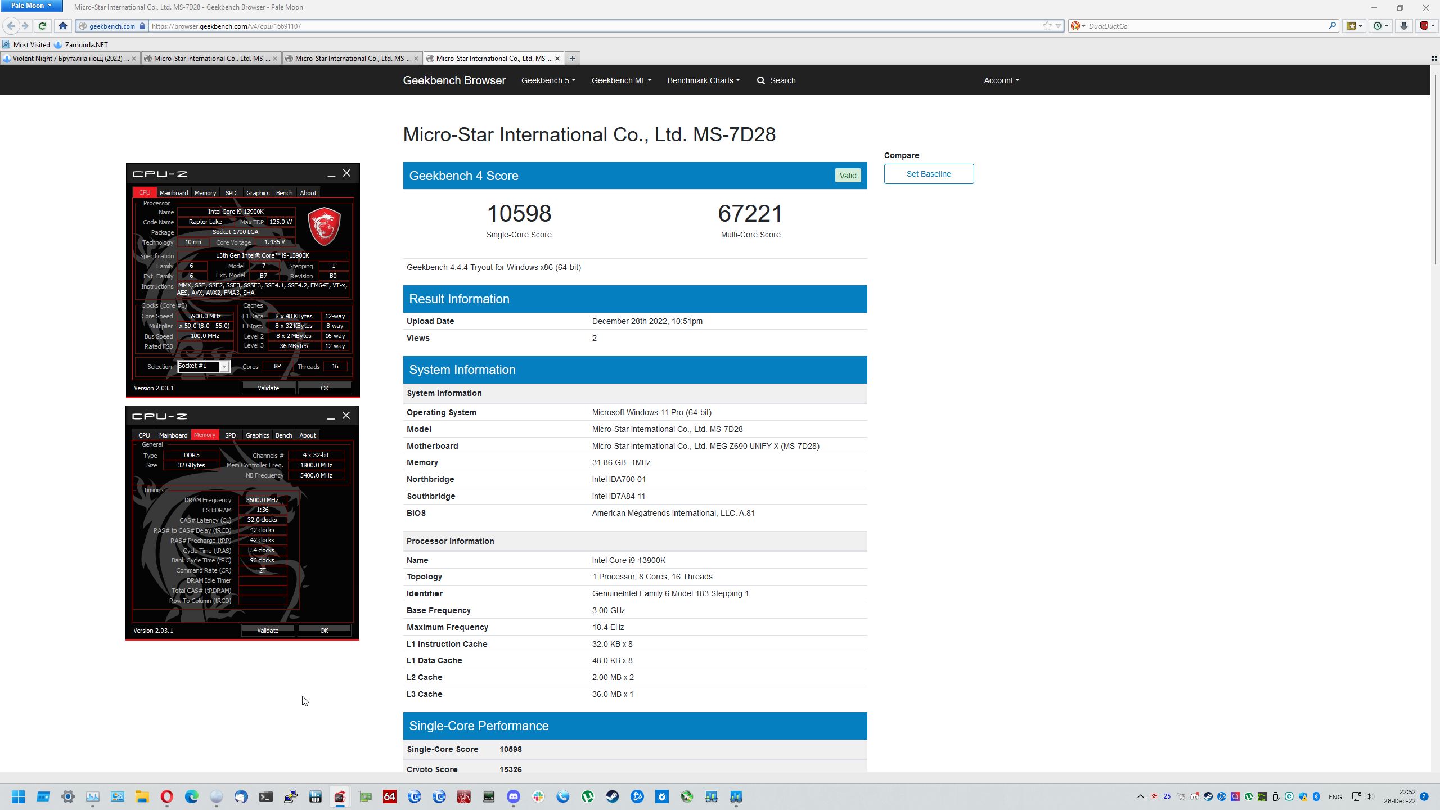
Task: Open the URL bar history dropdown arrow
Action: pos(1059,26)
